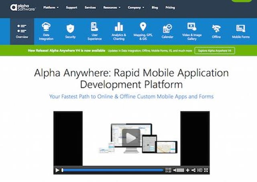Image resolution: width=257 pixels, height=182 pixels.
Task: Click the New Release Alpha Anywhere V4 announcement
Action: (x=66, y=51)
